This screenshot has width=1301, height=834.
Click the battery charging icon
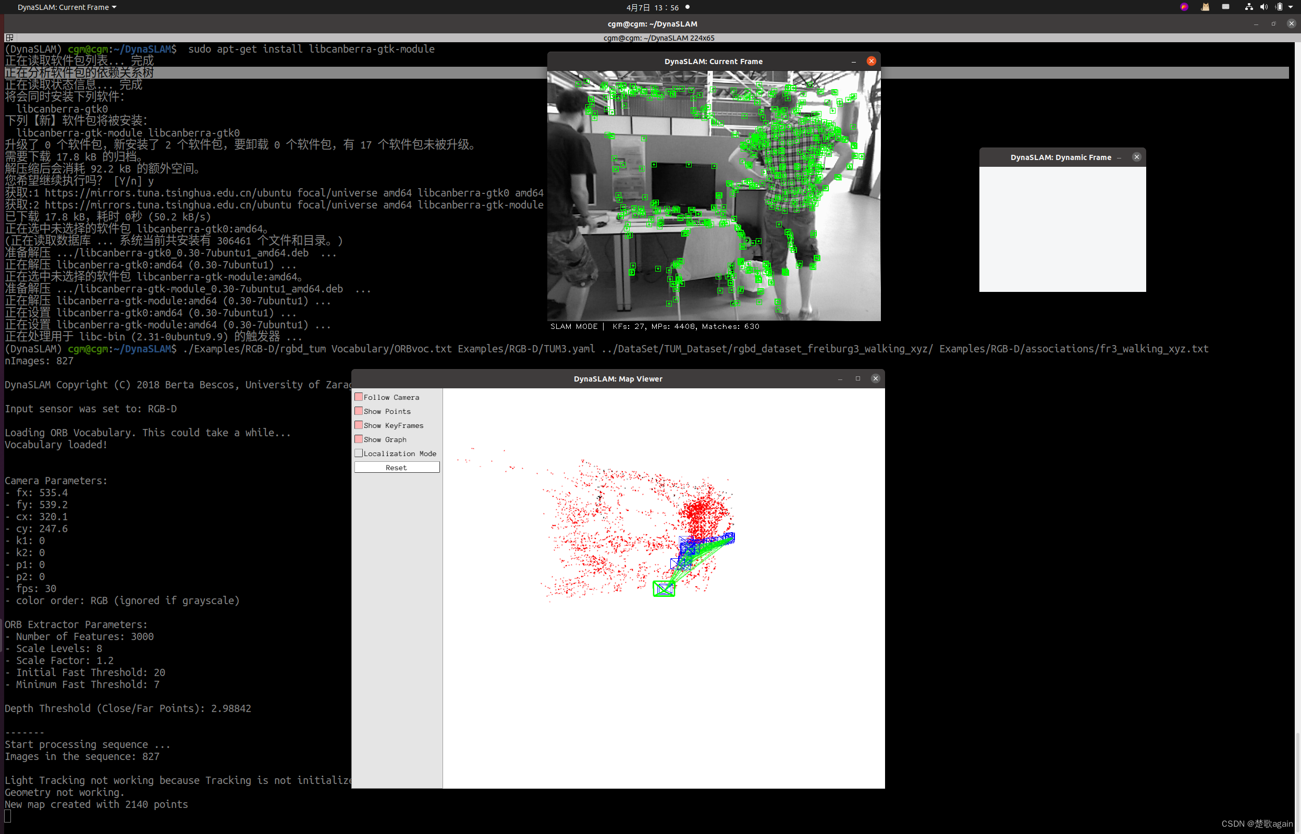(x=1279, y=7)
